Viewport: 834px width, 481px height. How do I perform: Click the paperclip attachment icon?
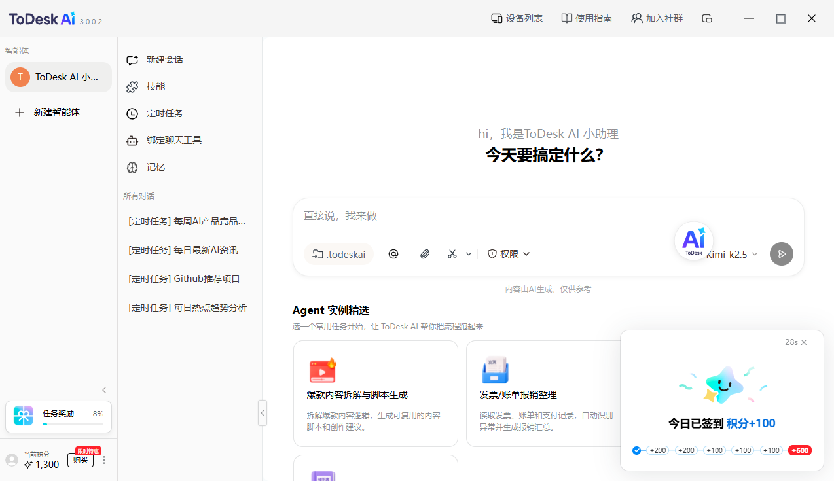pyautogui.click(x=425, y=254)
